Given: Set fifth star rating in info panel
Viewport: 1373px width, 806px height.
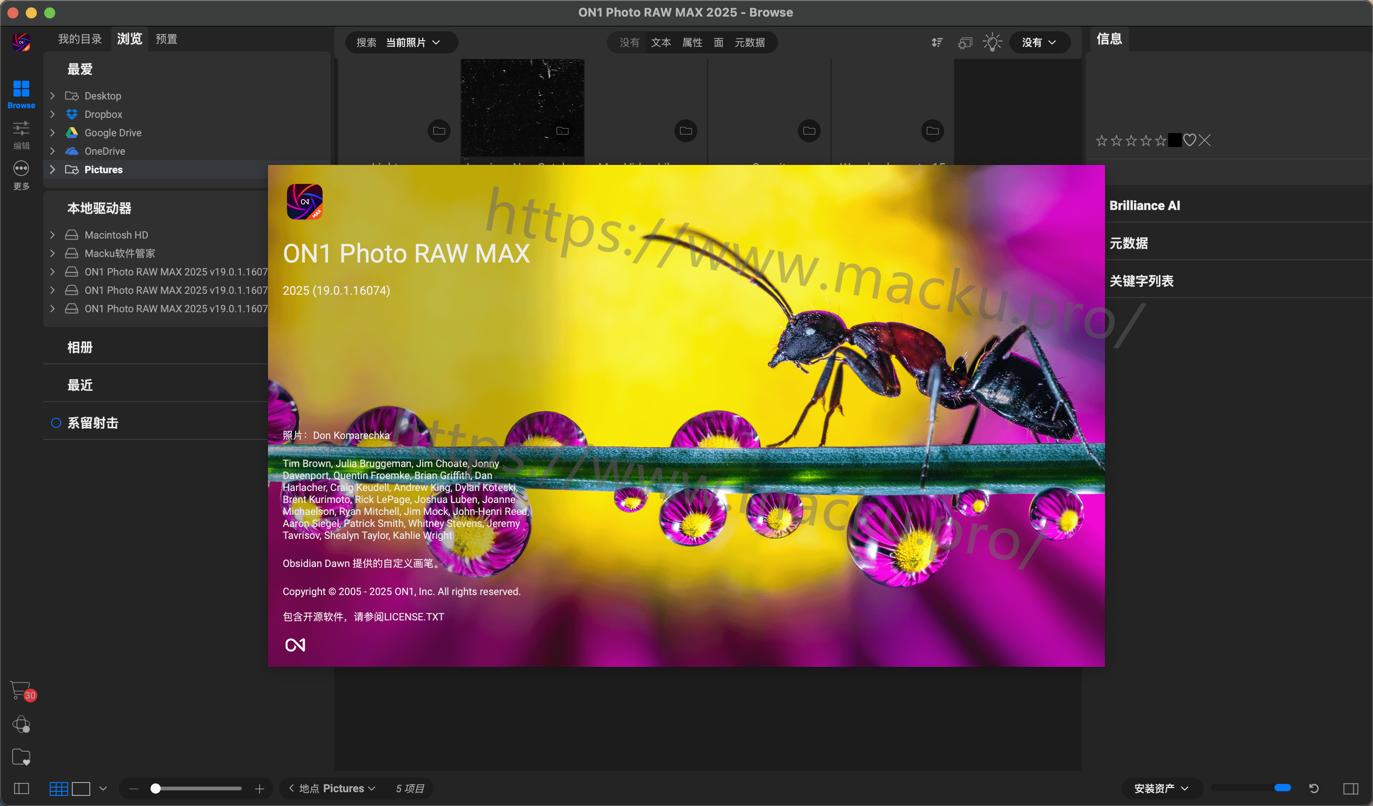Looking at the screenshot, I should coord(1160,140).
